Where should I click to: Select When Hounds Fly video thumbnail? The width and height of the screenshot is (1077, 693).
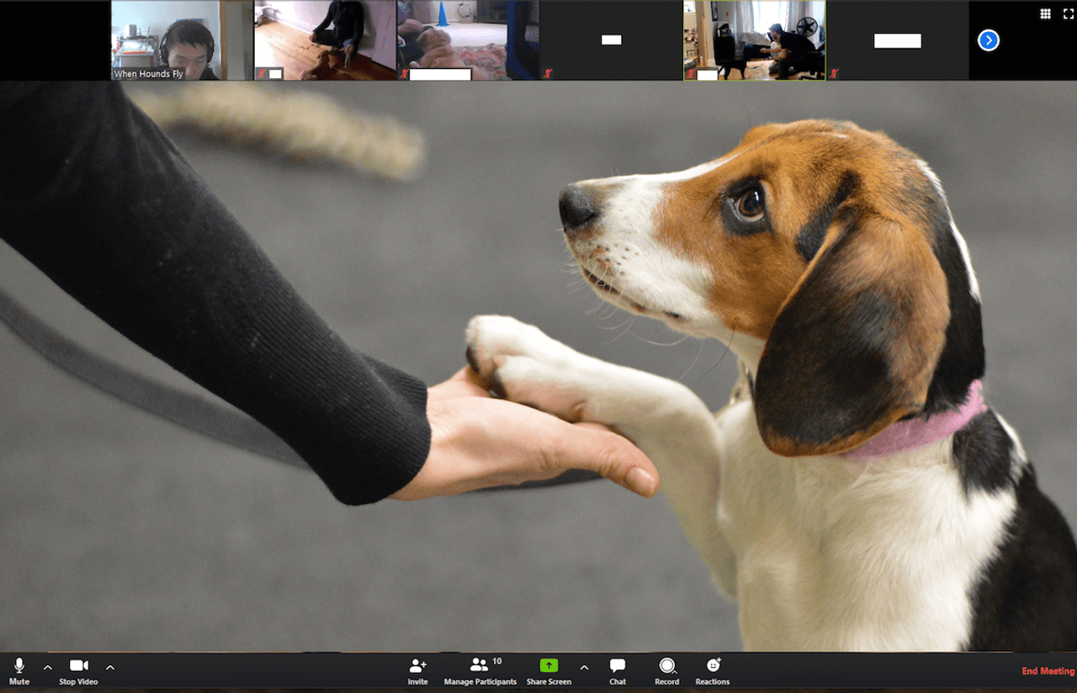(183, 40)
